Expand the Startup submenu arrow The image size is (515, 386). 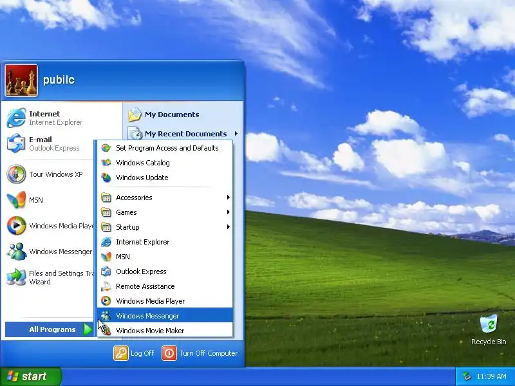pyautogui.click(x=229, y=227)
